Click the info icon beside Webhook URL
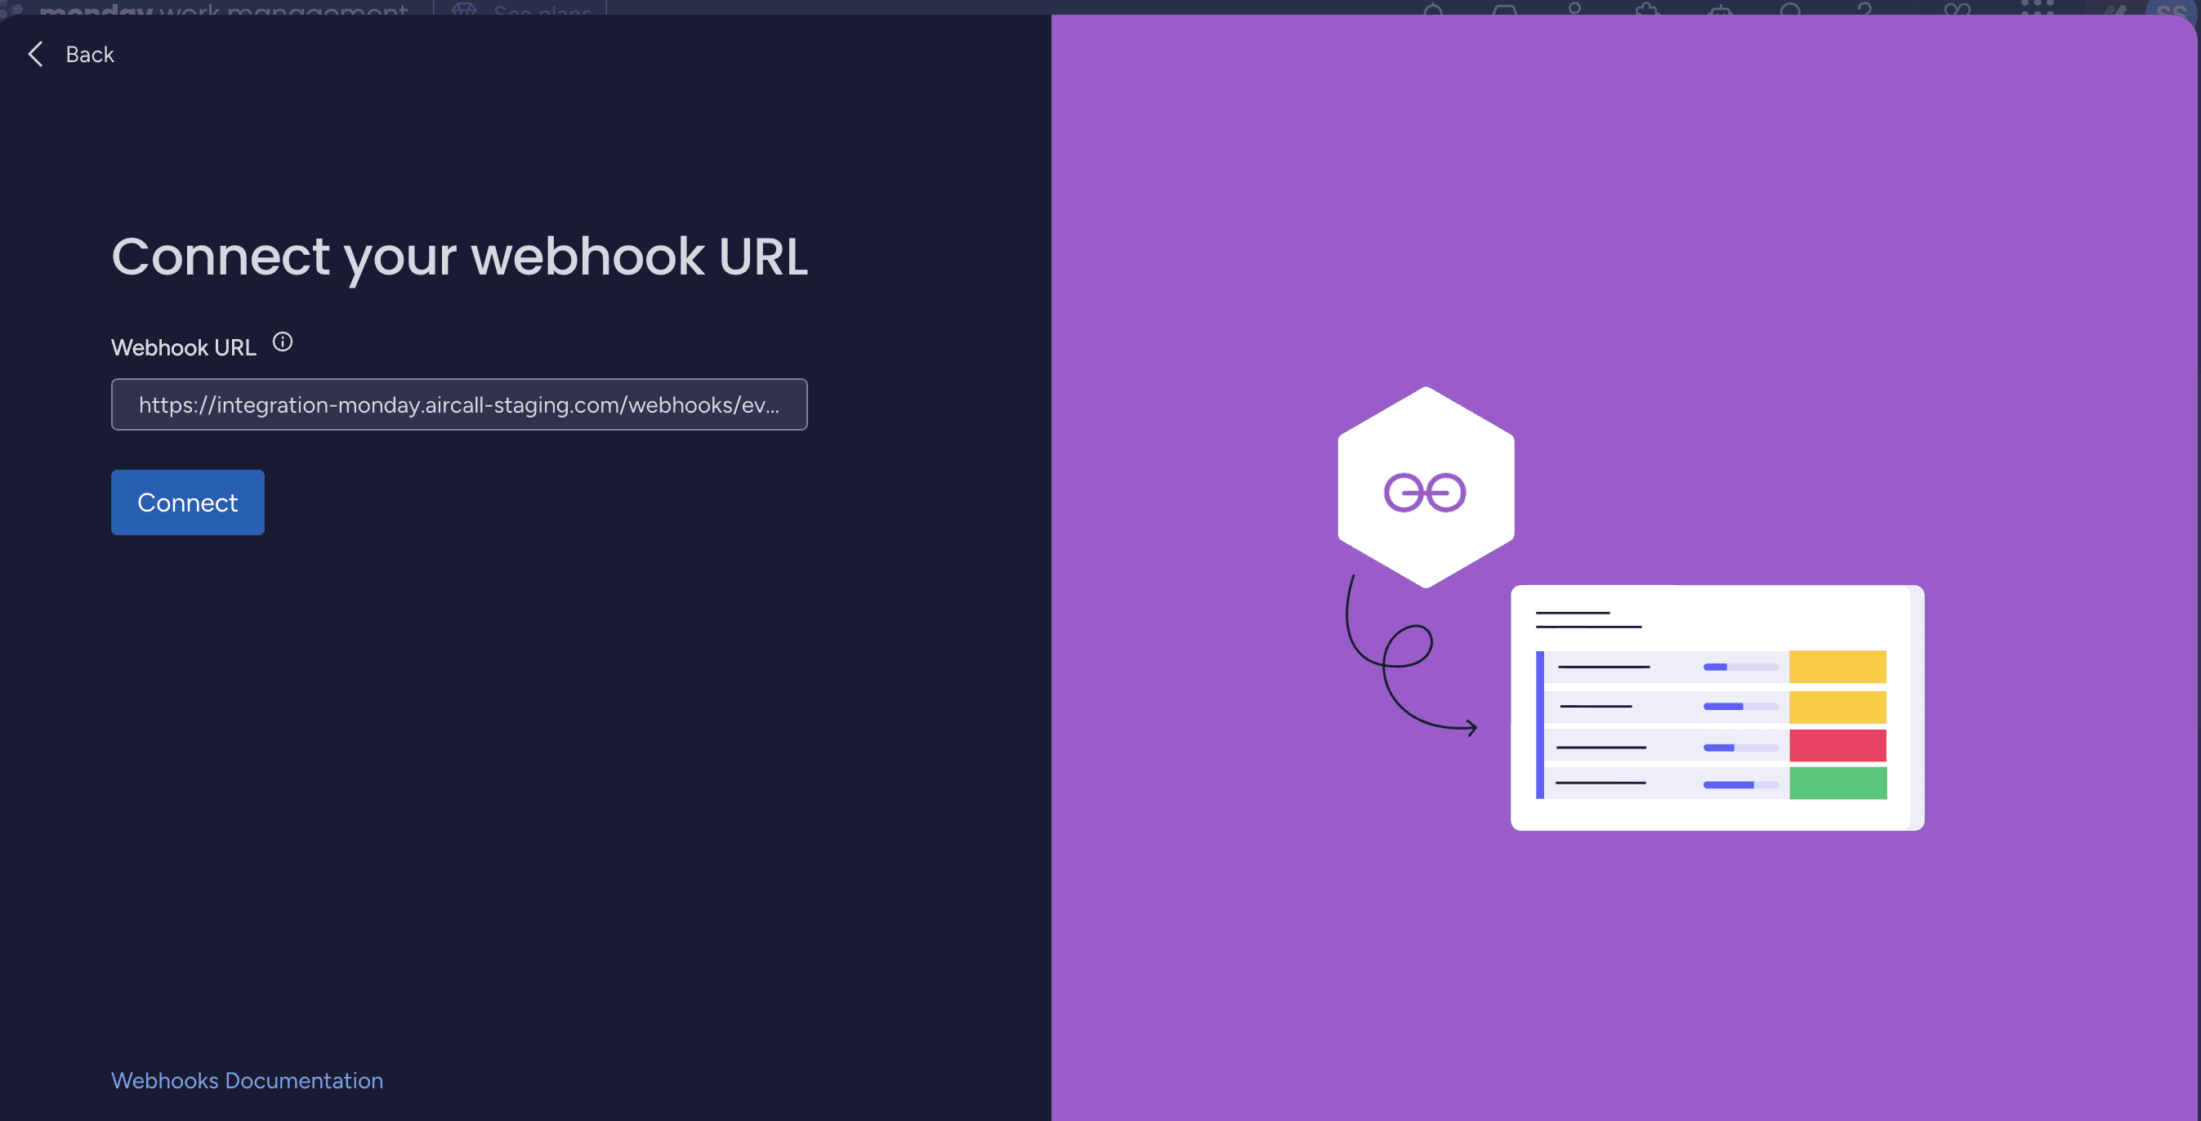The height and width of the screenshot is (1121, 2201). pyautogui.click(x=283, y=342)
